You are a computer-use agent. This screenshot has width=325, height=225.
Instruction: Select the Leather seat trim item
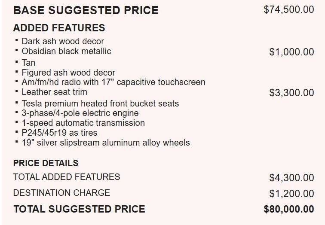tap(54, 92)
